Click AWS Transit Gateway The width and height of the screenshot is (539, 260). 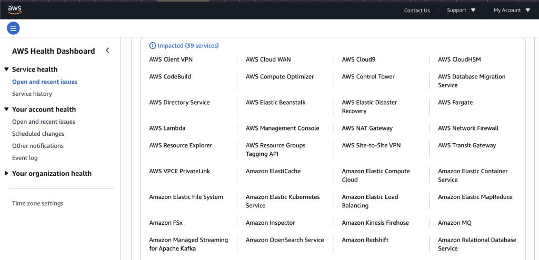[467, 145]
